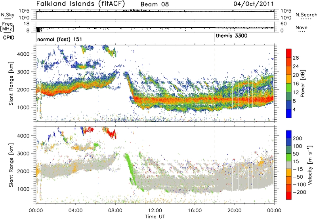Click the "CPID" row label
317x219 pixels.
pos(8,38)
